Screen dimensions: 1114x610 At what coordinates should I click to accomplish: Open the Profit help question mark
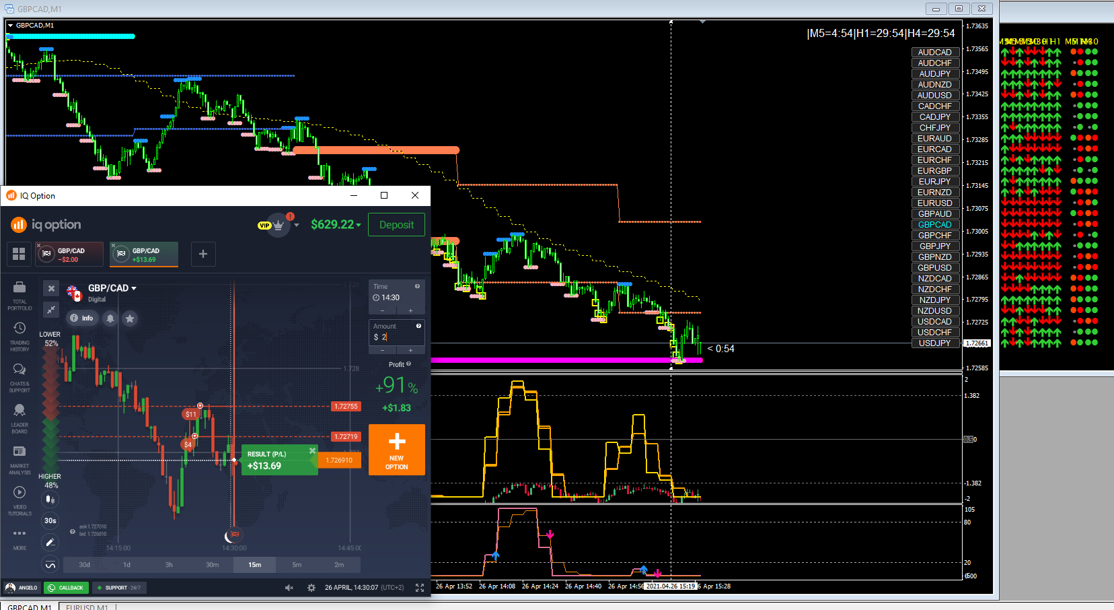tap(408, 364)
